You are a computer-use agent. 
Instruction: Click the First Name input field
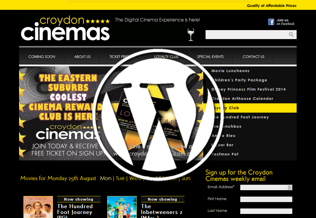point(266,199)
